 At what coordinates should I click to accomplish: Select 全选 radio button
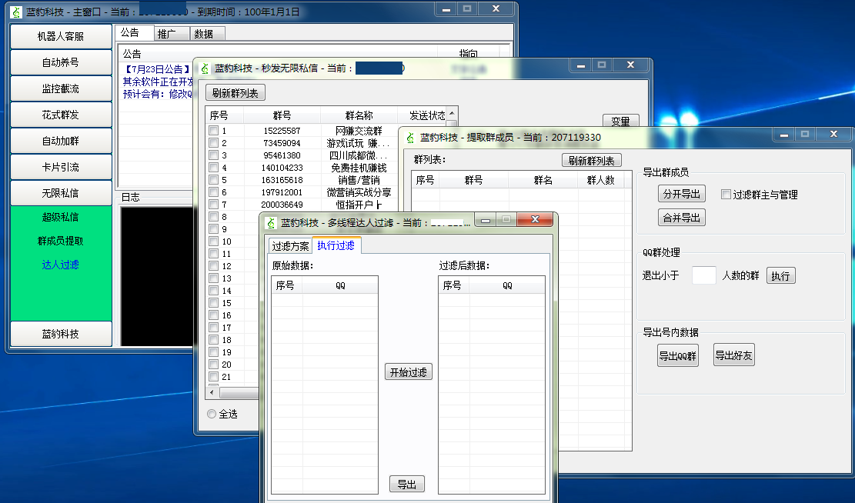pos(212,415)
